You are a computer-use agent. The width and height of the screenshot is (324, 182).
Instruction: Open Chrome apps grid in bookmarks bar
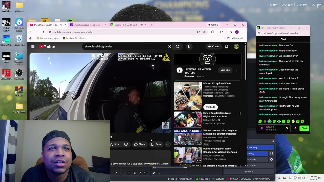click(30, 38)
